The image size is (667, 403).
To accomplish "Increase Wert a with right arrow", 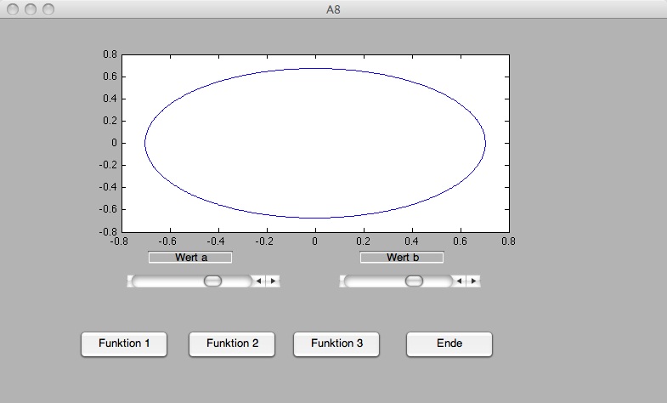I will (x=273, y=281).
